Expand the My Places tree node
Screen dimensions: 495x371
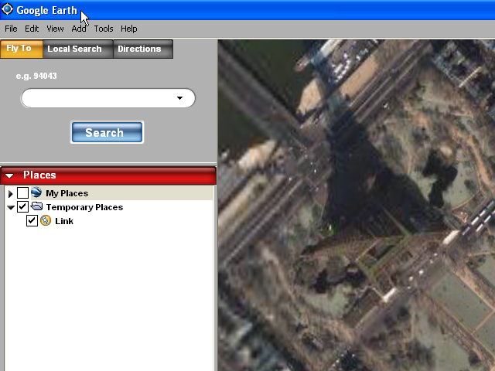10,193
